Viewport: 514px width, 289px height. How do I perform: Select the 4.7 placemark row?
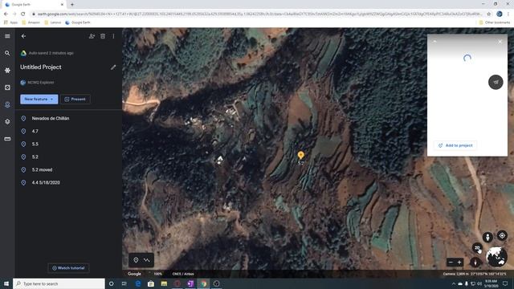(x=69, y=131)
